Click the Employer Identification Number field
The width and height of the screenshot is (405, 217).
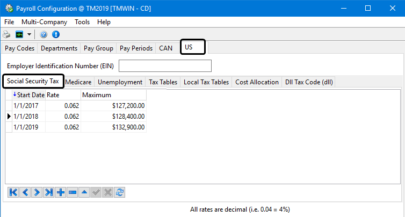click(x=165, y=66)
